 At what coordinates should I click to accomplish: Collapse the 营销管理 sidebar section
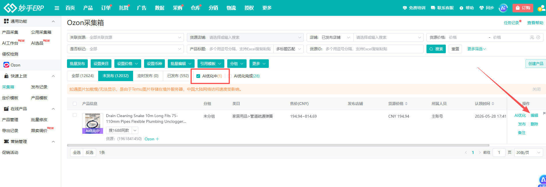(53, 142)
